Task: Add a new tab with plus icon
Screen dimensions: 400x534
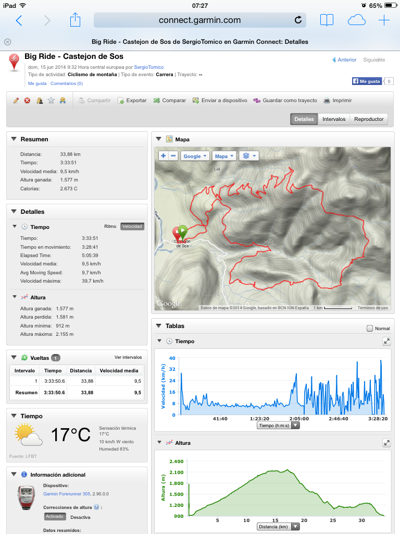Action: tap(384, 20)
